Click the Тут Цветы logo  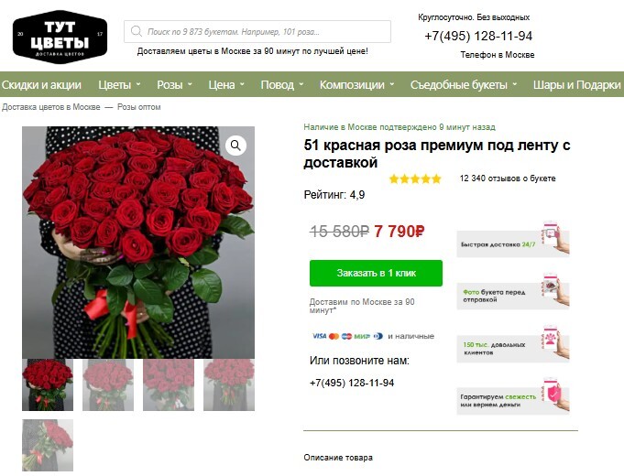pyautogui.click(x=60, y=37)
